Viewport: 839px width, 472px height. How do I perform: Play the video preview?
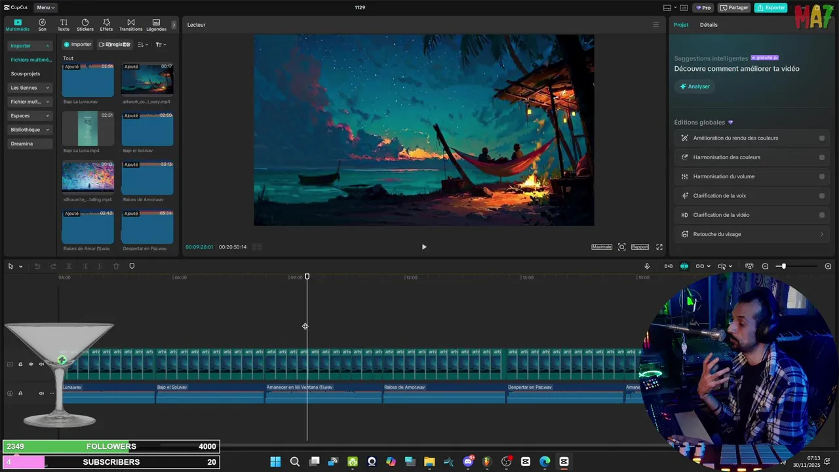pos(424,247)
